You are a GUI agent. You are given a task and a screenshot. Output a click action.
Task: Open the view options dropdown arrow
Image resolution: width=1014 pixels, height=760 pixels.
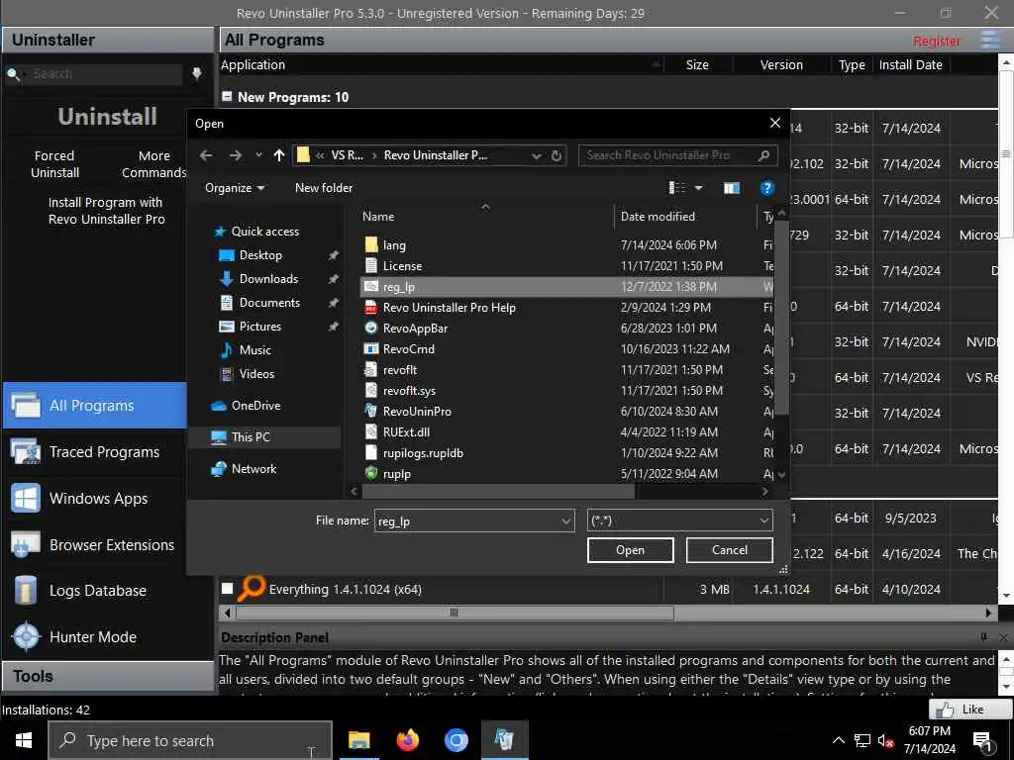click(x=698, y=188)
